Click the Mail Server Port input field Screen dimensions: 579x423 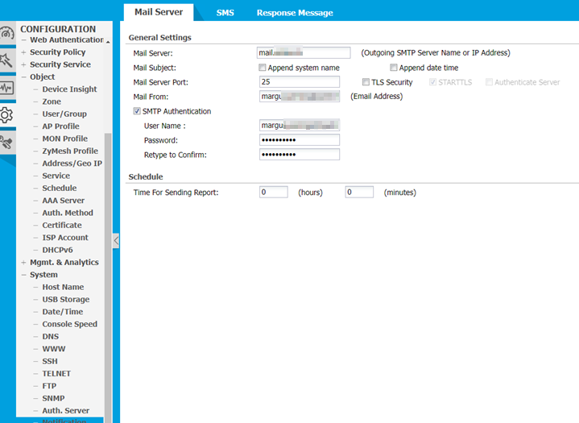tap(299, 82)
